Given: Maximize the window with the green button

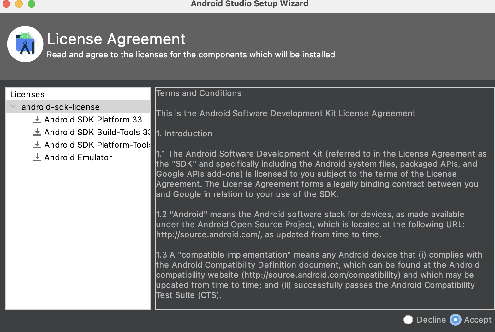Looking at the screenshot, I should [x=32, y=3].
